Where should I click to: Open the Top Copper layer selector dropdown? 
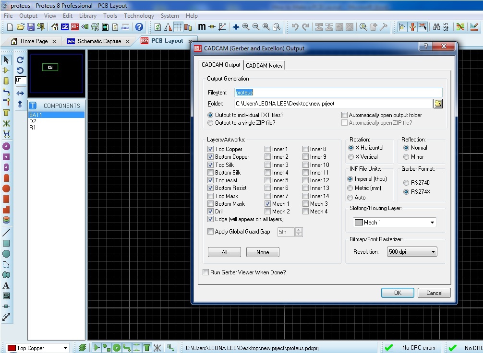point(65,348)
